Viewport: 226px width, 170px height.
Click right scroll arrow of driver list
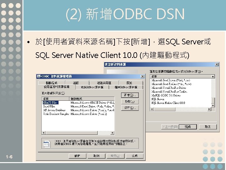point(209,109)
